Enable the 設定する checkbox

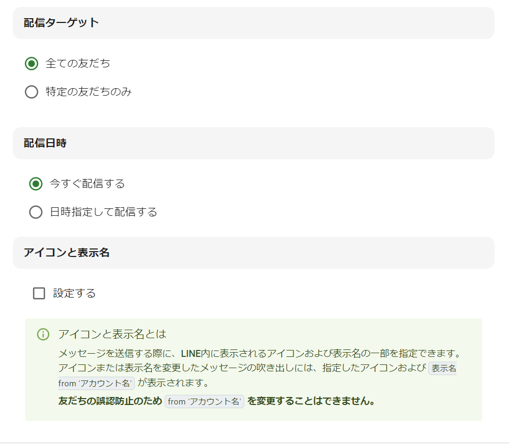coord(38,293)
